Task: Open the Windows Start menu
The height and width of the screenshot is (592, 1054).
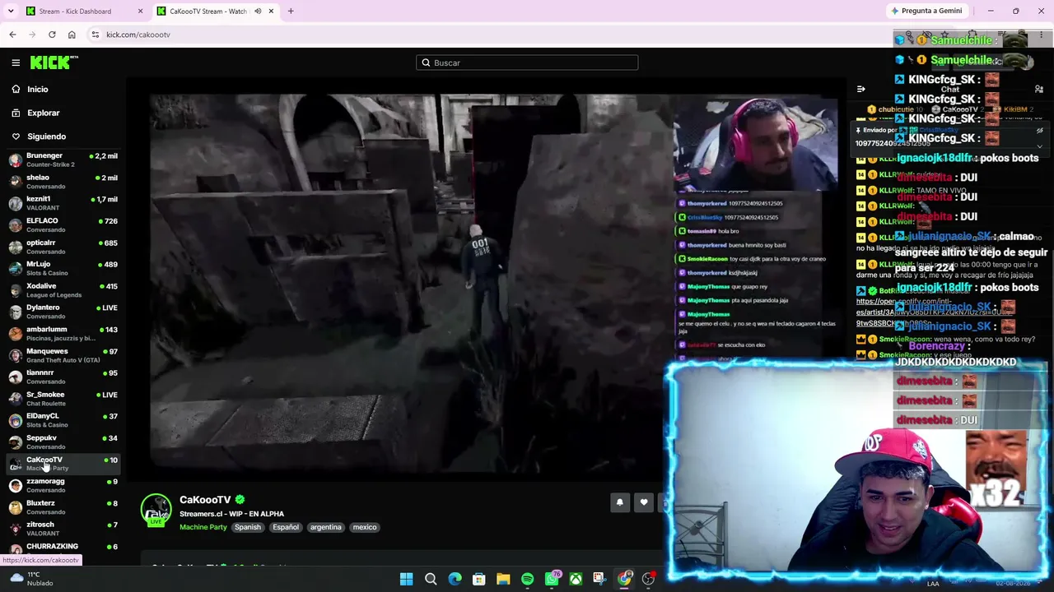Action: 407,580
